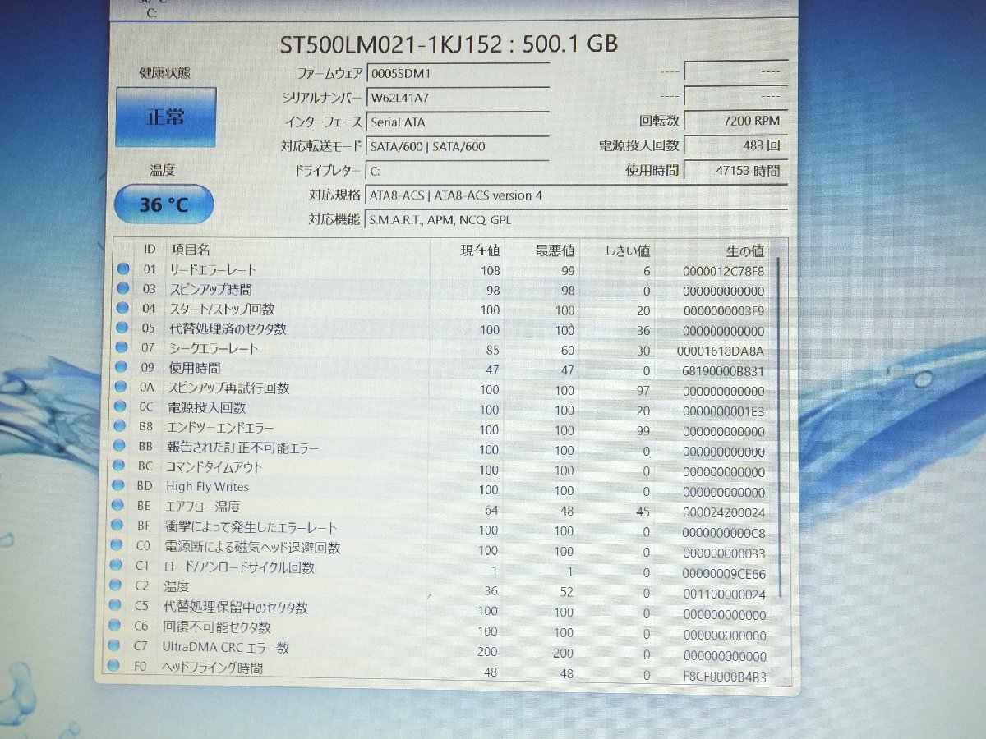Select the 代替処理保留中のセクタ数 row name
This screenshot has width=986, height=739.
tap(235, 608)
